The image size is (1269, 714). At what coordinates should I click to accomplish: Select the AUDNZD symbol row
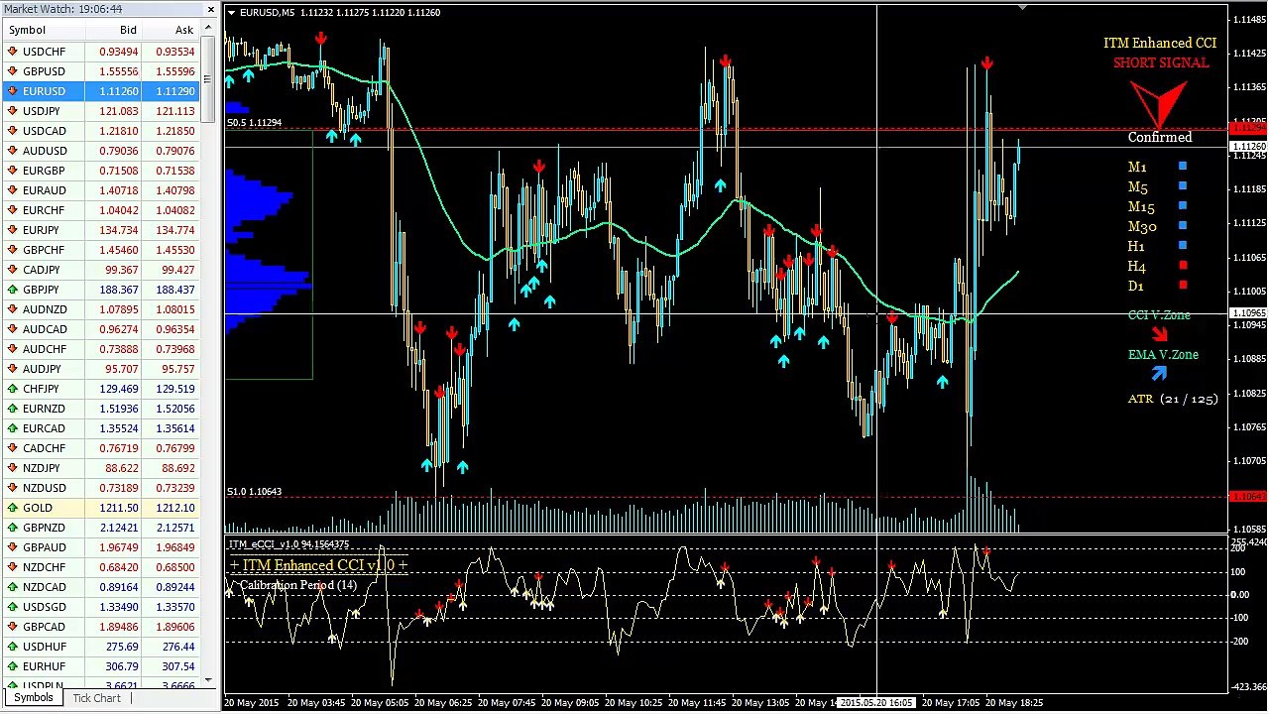click(x=100, y=309)
